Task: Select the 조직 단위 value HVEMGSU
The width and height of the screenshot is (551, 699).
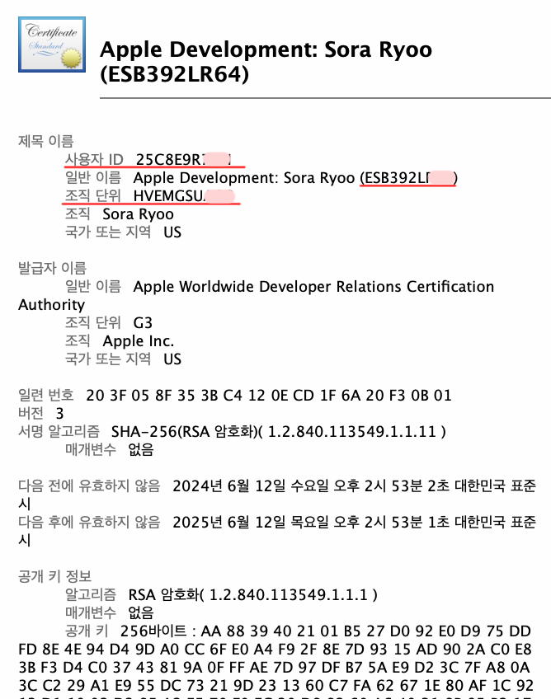Action: tap(184, 195)
